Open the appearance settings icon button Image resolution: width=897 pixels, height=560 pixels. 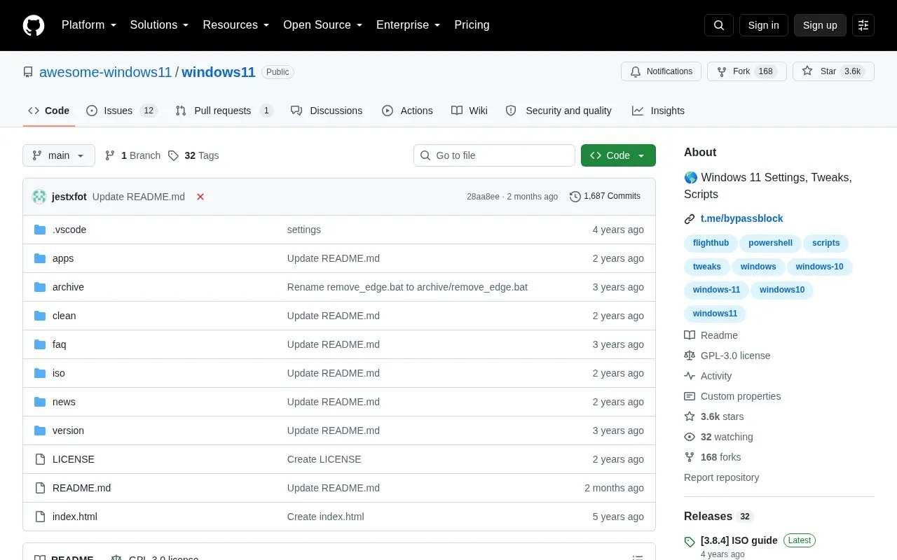point(863,25)
